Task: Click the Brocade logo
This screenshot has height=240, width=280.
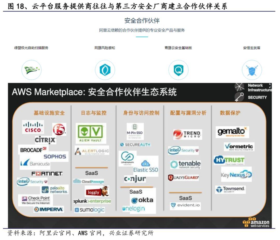Action: click(x=33, y=150)
